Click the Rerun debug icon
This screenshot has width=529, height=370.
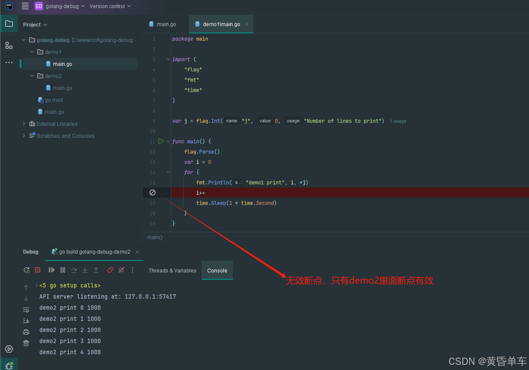click(26, 270)
